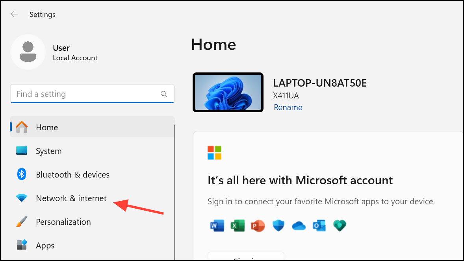Click the Microsoft Defender shield icon

(x=278, y=225)
